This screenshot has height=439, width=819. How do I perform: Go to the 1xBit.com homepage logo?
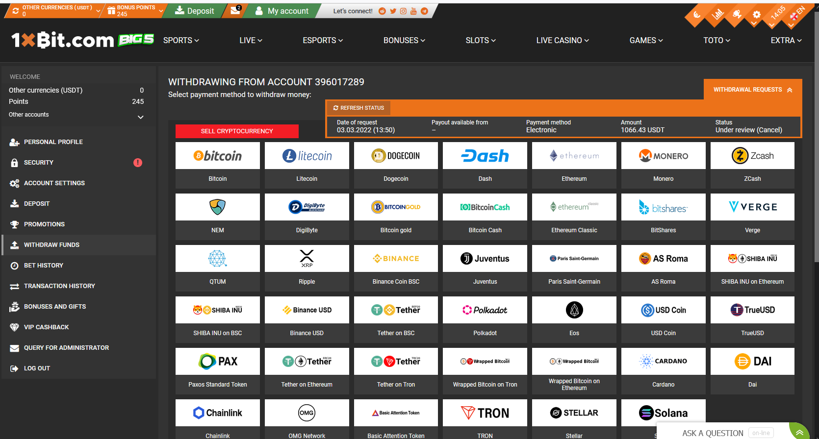pyautogui.click(x=62, y=40)
